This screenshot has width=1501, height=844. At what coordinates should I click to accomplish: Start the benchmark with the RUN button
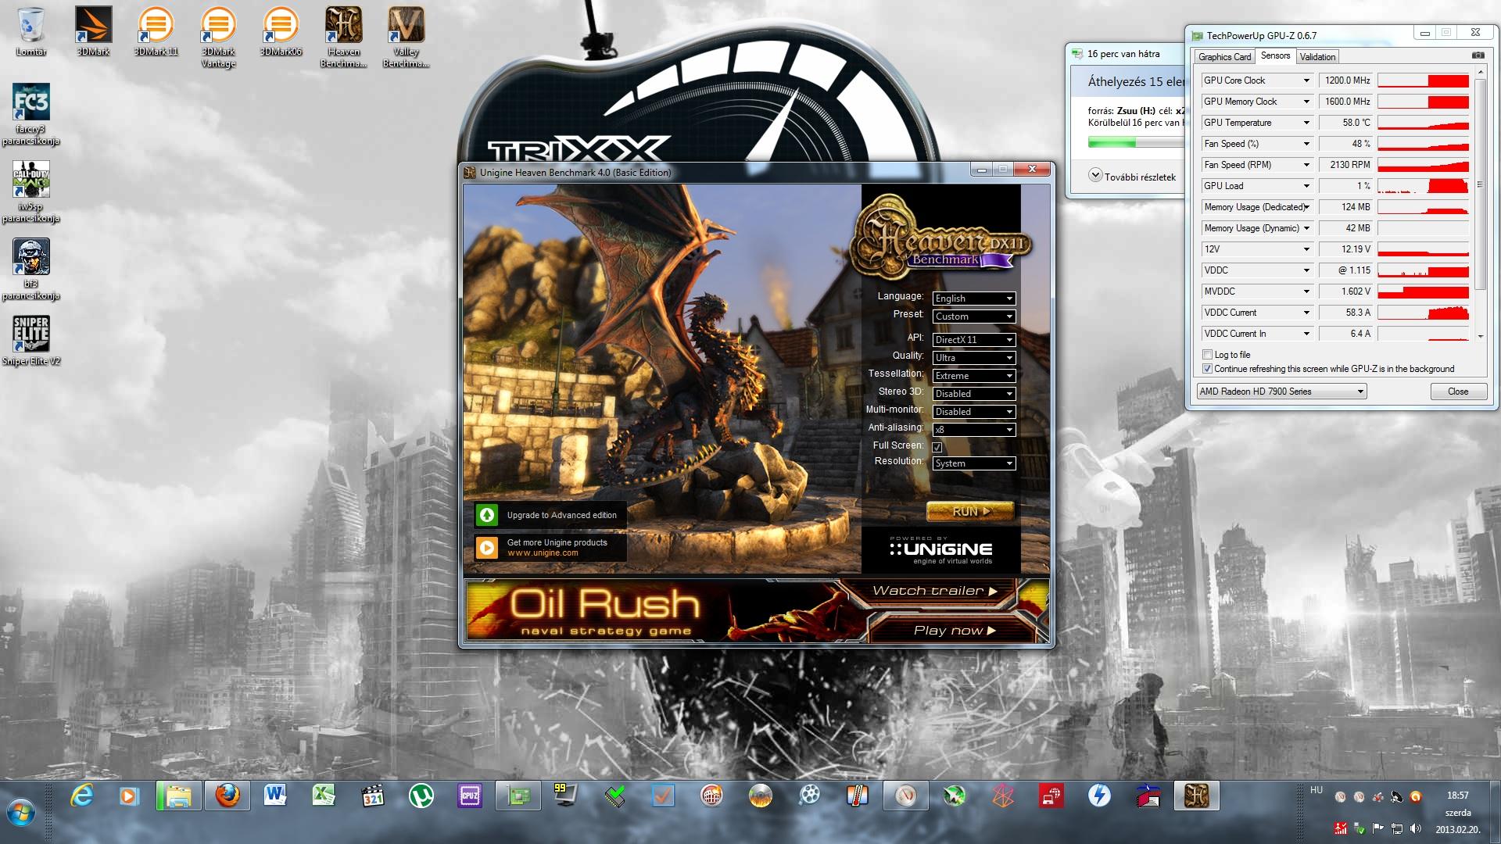pos(970,511)
